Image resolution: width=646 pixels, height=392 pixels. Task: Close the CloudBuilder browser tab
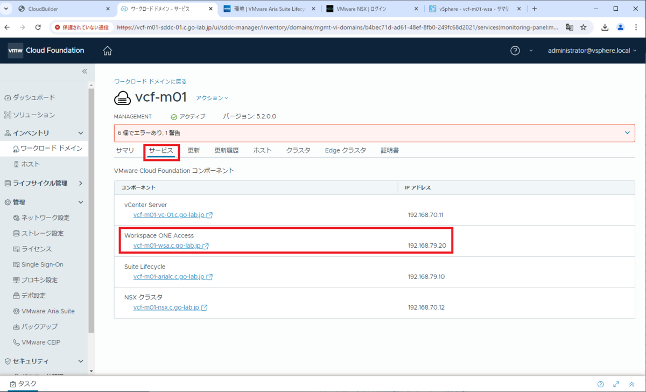point(107,9)
